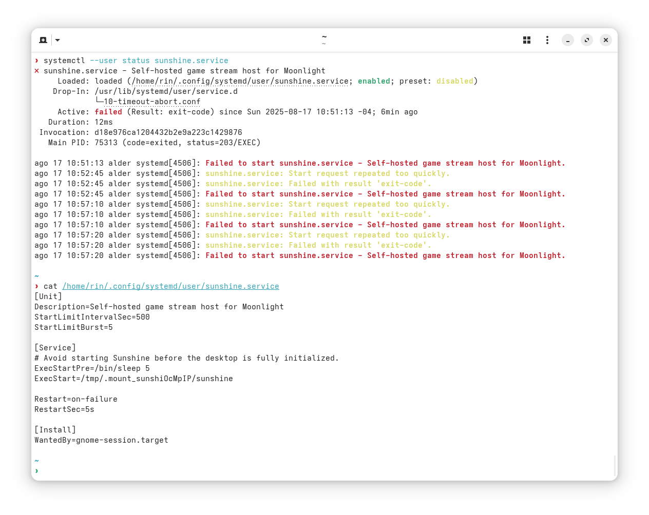This screenshot has width=649, height=515.
Task: Click the 10-timeout-abort.conf drop-in file
Action: point(152,102)
